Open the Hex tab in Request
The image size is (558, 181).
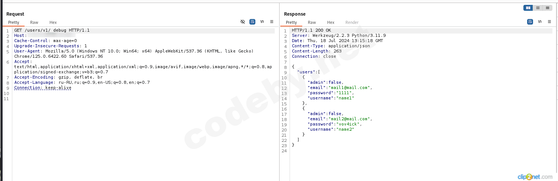(53, 22)
